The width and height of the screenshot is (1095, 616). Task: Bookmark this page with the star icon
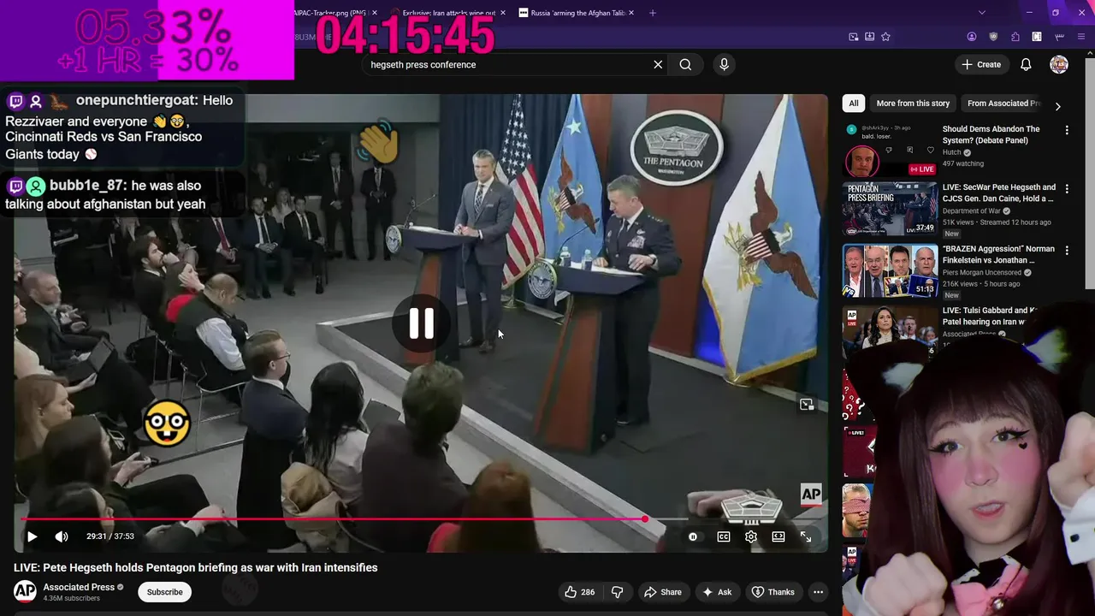(x=885, y=37)
